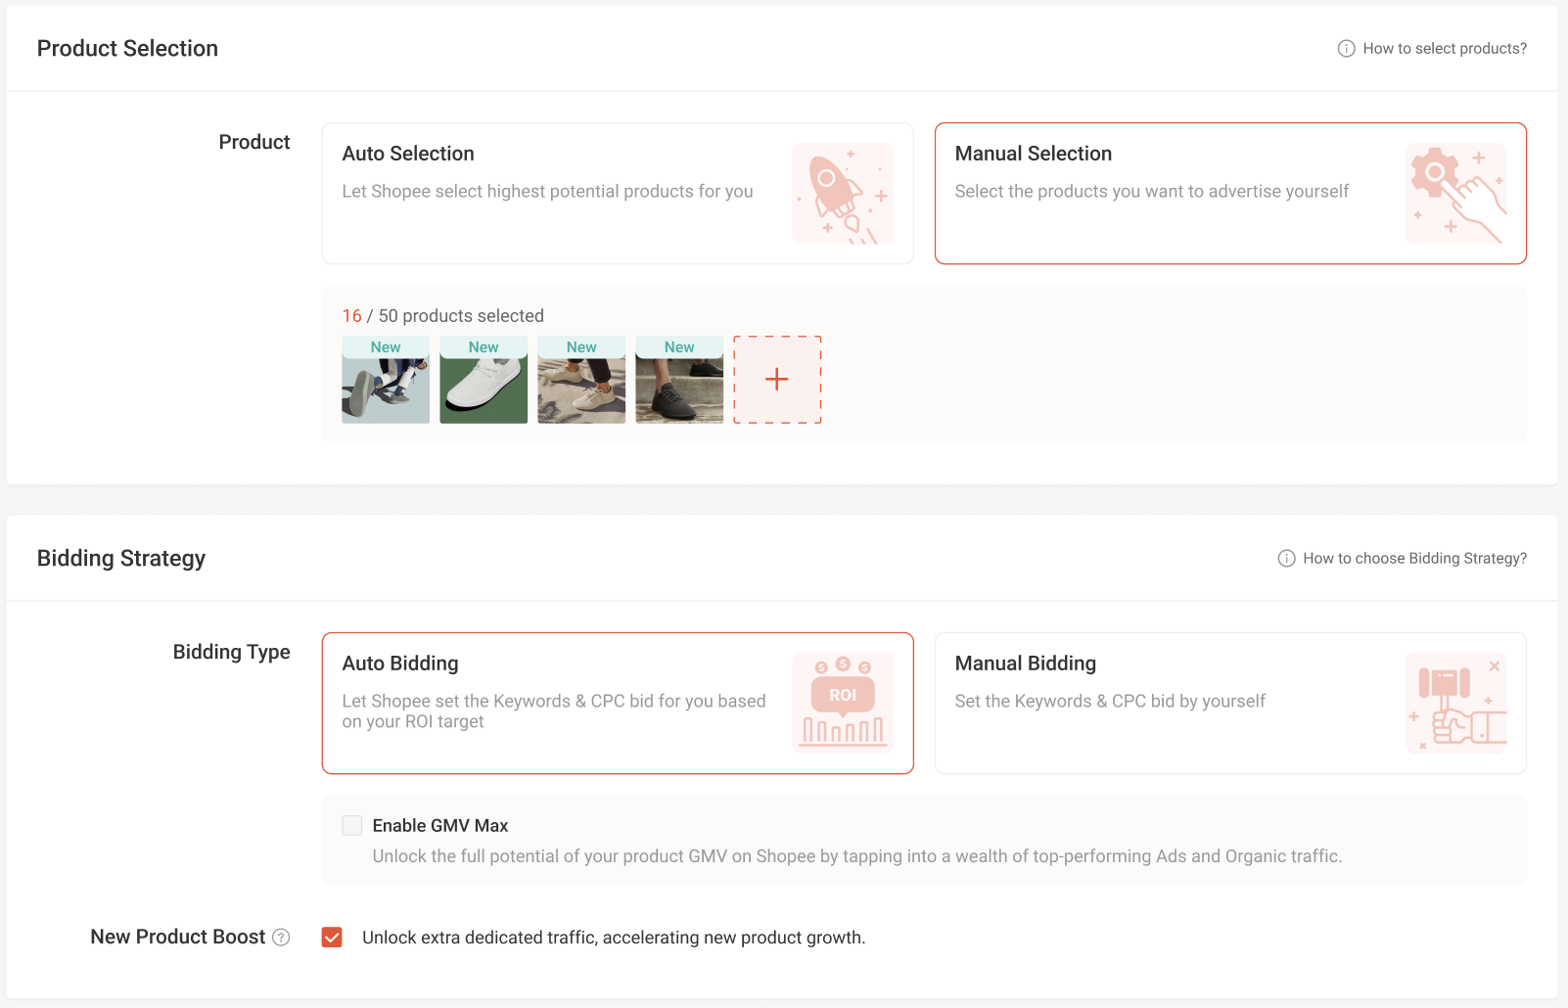The width and height of the screenshot is (1568, 1008).
Task: Select the Manual Bidding type card
Action: click(x=1230, y=704)
